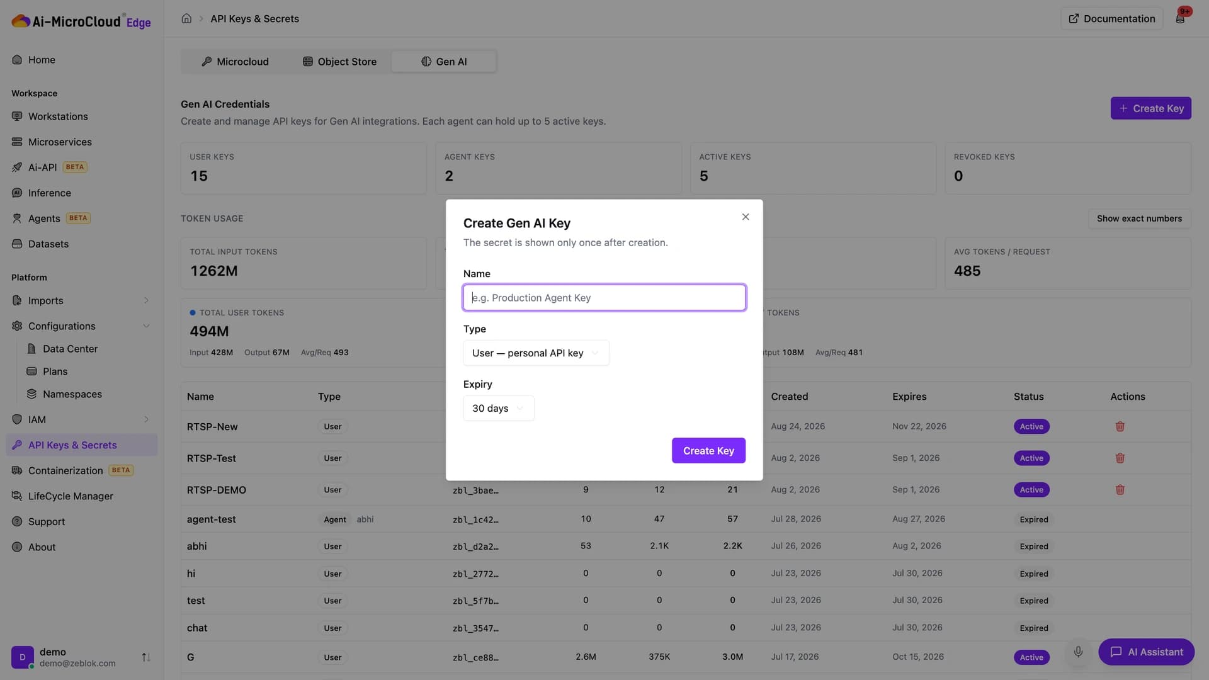The image size is (1209, 680).
Task: Open API Keys & Secrets sidebar item
Action: pyautogui.click(x=81, y=445)
